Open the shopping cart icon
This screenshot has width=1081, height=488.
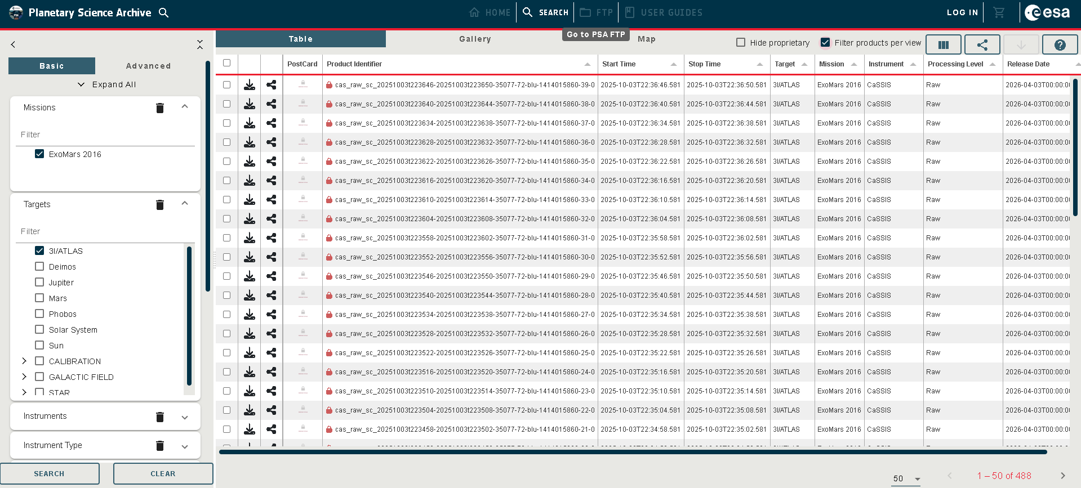tap(999, 12)
